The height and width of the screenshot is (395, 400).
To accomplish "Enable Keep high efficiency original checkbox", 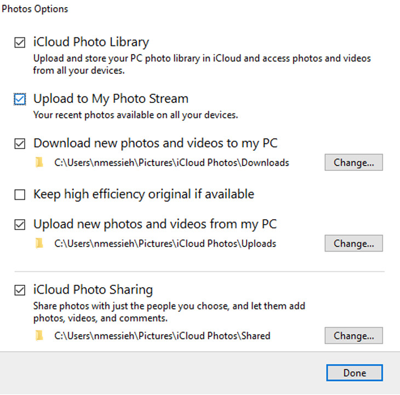I will pyautogui.click(x=20, y=194).
